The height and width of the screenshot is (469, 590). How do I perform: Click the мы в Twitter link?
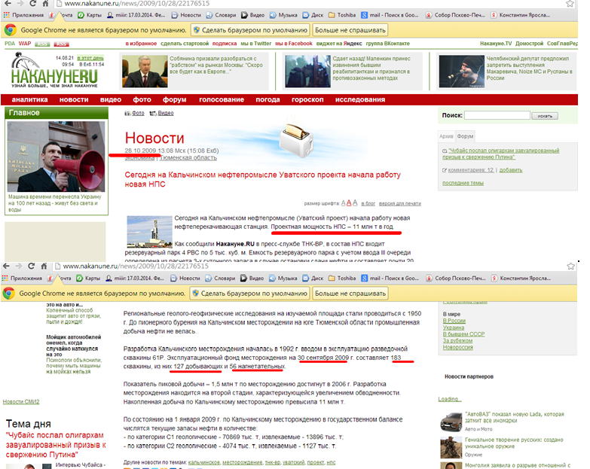click(256, 44)
